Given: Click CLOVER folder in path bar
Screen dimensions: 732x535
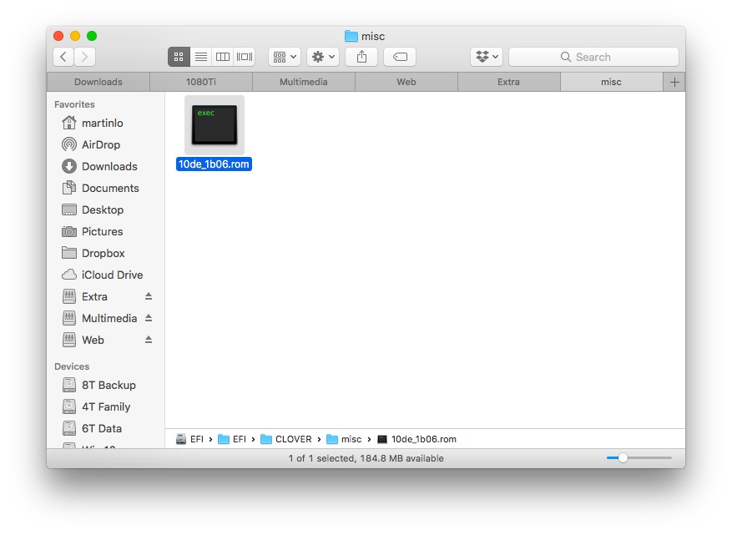Looking at the screenshot, I should 286,439.
